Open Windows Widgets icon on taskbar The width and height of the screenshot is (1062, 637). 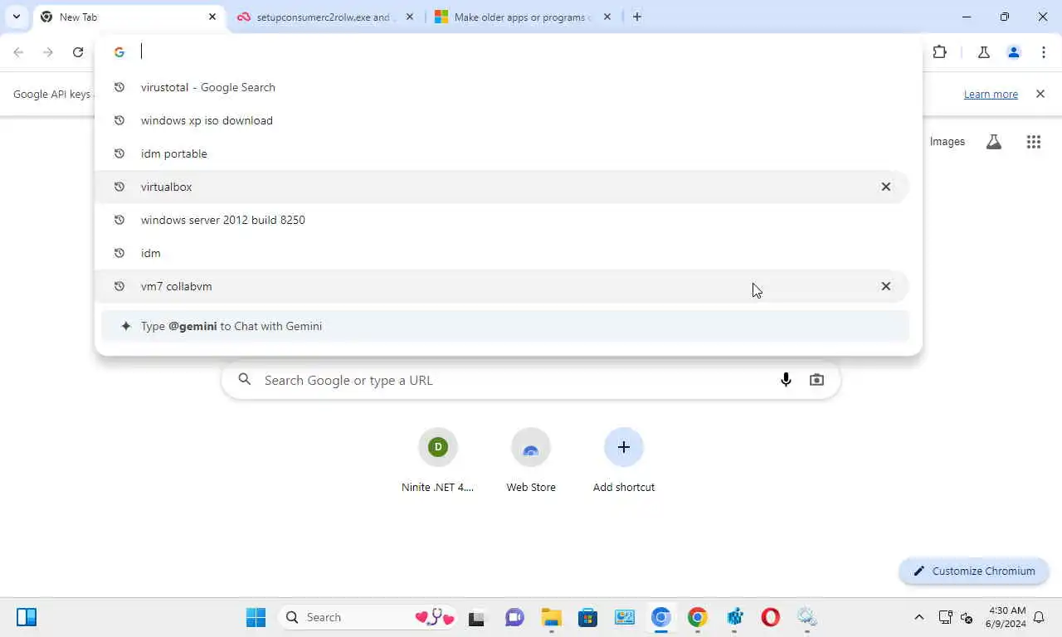(x=27, y=617)
